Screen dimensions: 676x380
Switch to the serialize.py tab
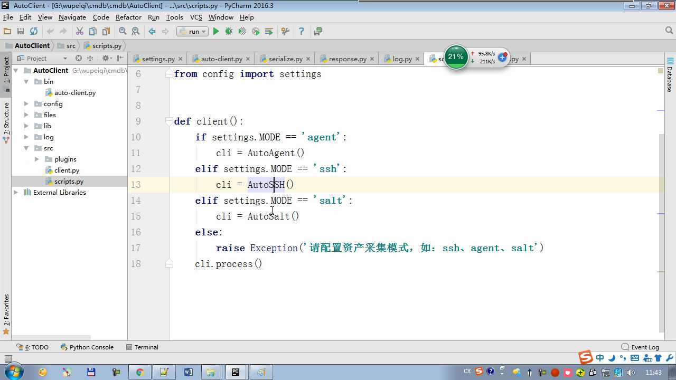tap(285, 59)
